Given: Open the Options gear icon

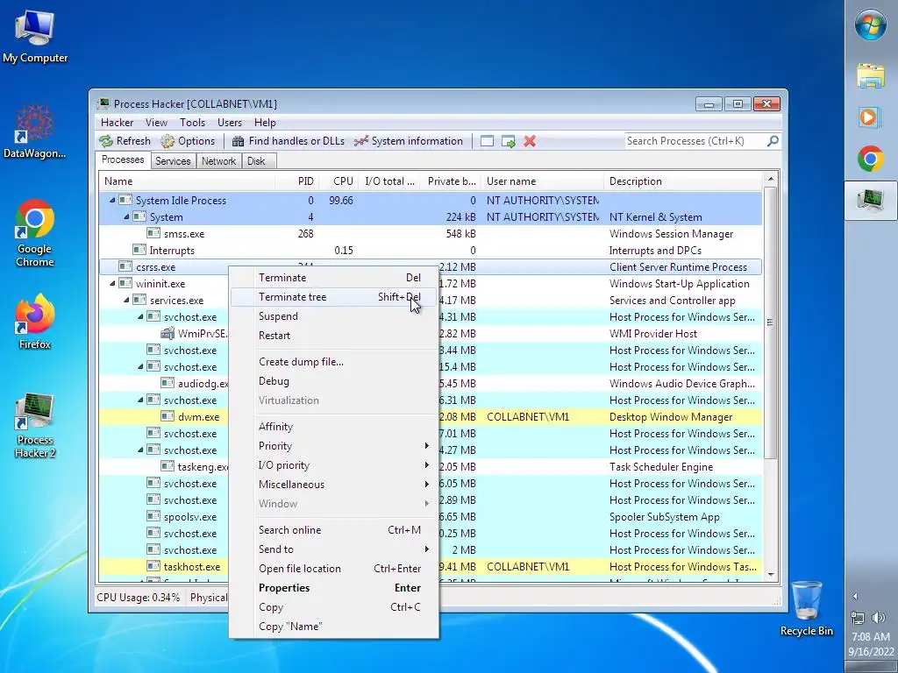Looking at the screenshot, I should (167, 141).
